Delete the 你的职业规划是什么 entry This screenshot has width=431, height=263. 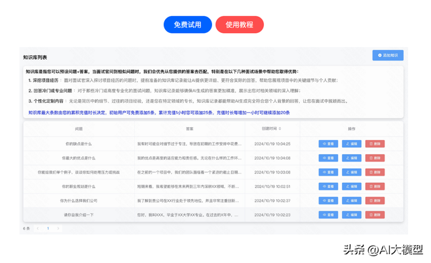tap(375, 186)
